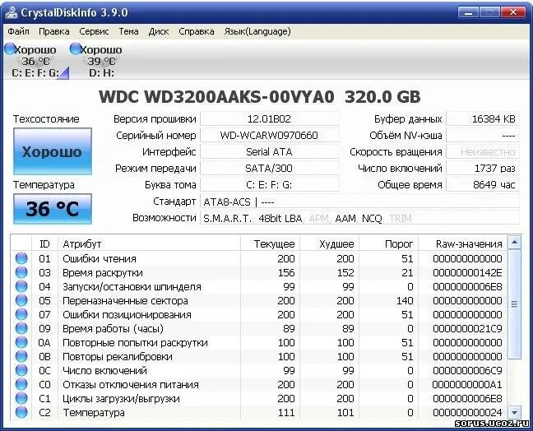Click the scroll down arrow of attribute list
This screenshot has height=431, width=533.
click(514, 412)
